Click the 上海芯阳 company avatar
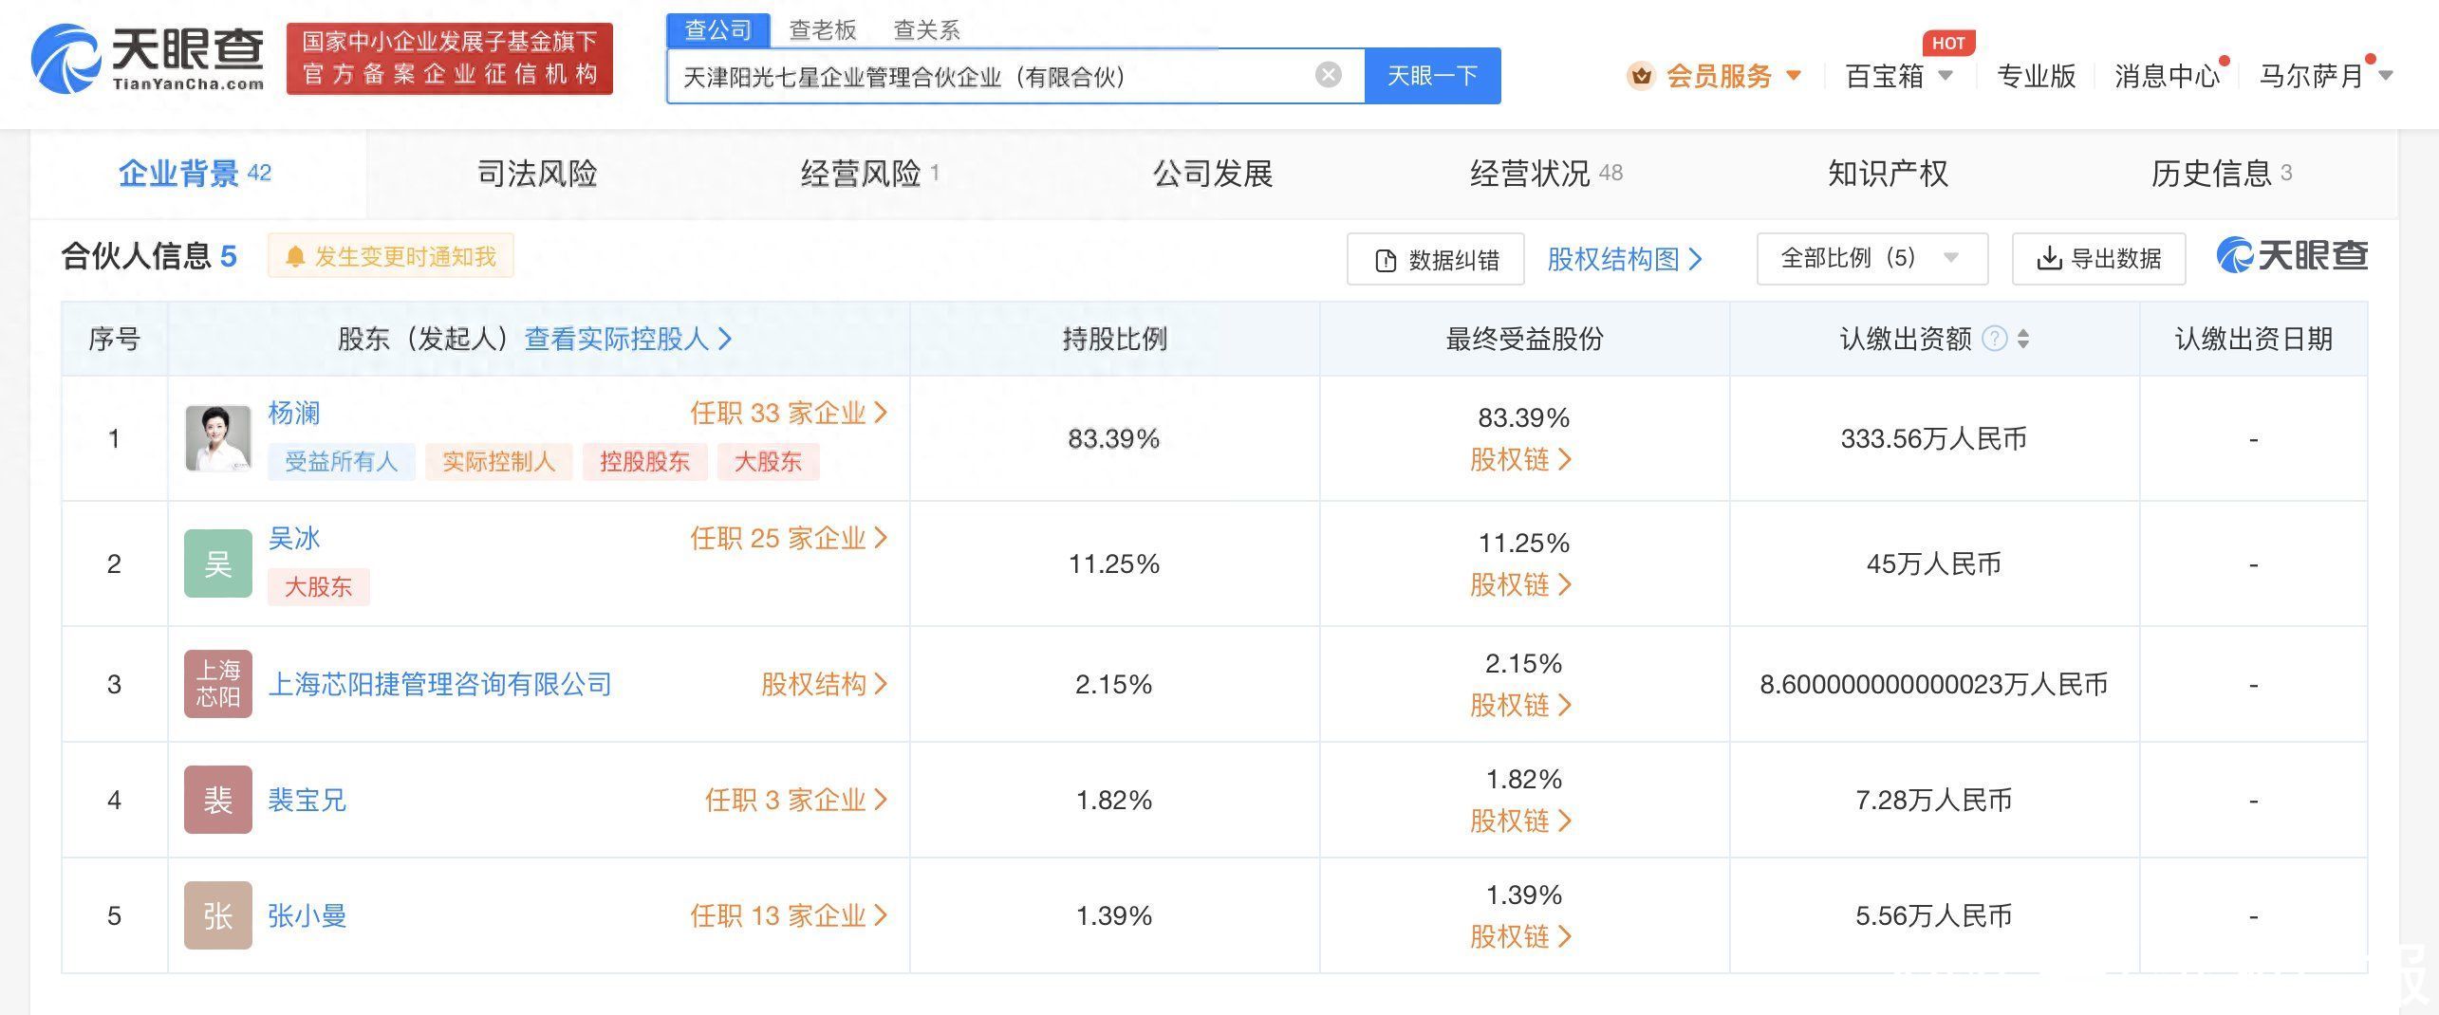 click(x=218, y=684)
